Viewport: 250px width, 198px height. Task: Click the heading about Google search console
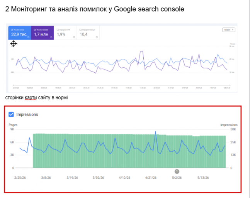coord(95,9)
